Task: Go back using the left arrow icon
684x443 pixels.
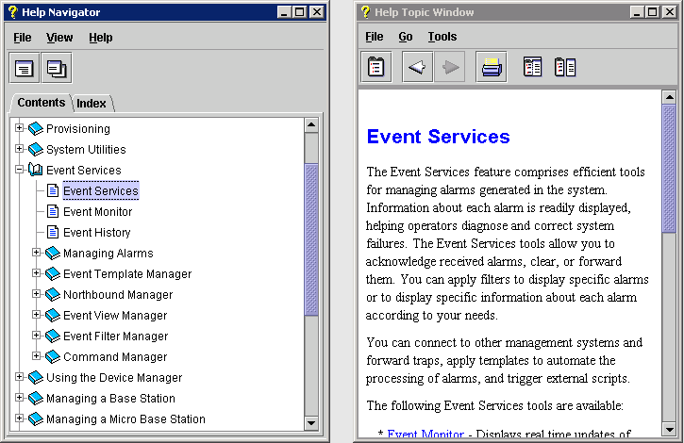Action: point(418,68)
